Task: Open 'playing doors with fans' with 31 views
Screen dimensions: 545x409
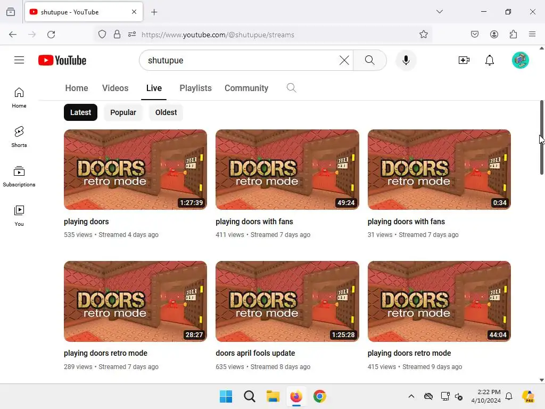Action: [x=406, y=222]
